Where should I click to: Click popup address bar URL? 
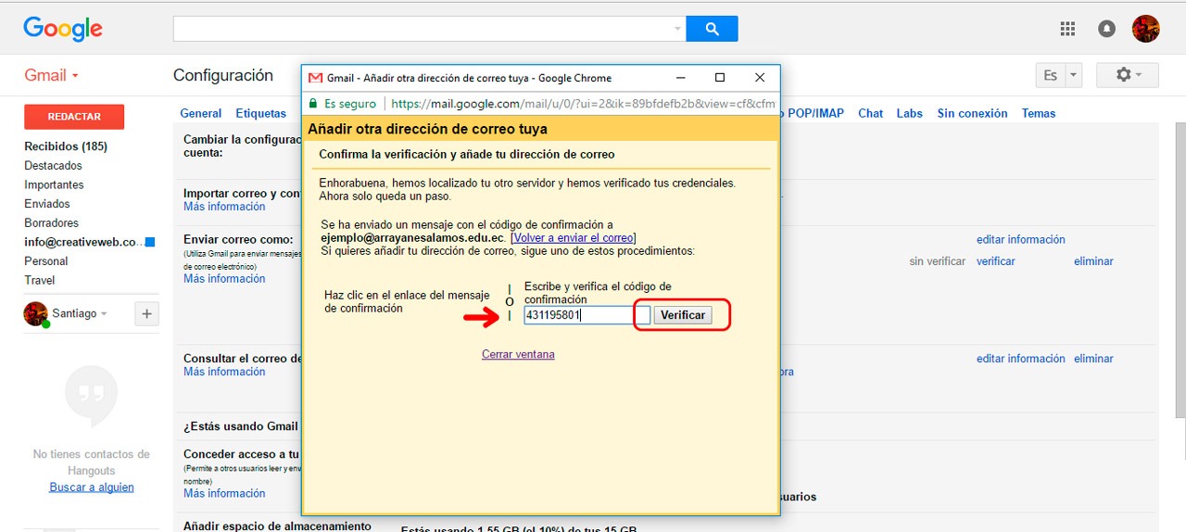pyautogui.click(x=583, y=104)
